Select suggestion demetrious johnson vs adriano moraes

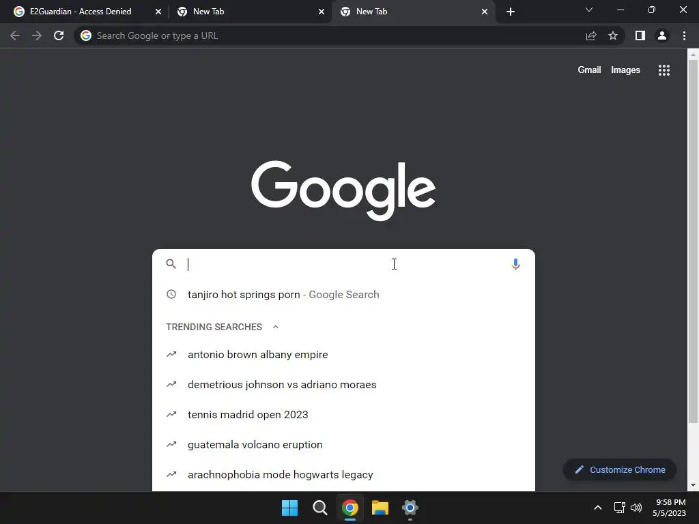pos(343,385)
